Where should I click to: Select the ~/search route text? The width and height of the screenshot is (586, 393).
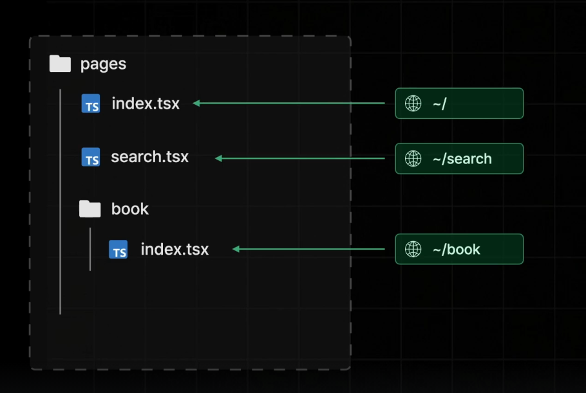(462, 159)
